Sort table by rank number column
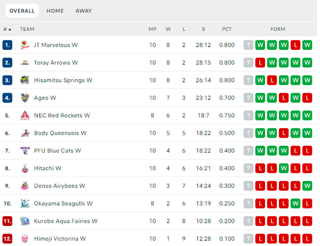The width and height of the screenshot is (320, 246). click(7, 29)
